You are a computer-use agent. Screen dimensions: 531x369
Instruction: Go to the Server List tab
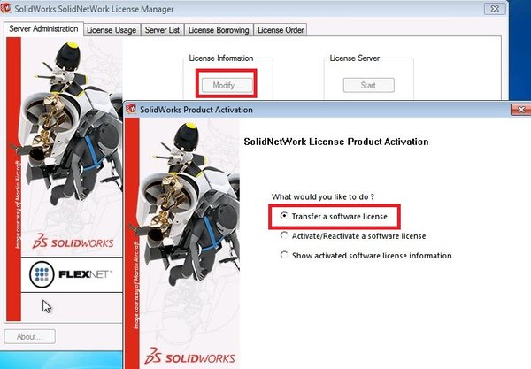162,29
